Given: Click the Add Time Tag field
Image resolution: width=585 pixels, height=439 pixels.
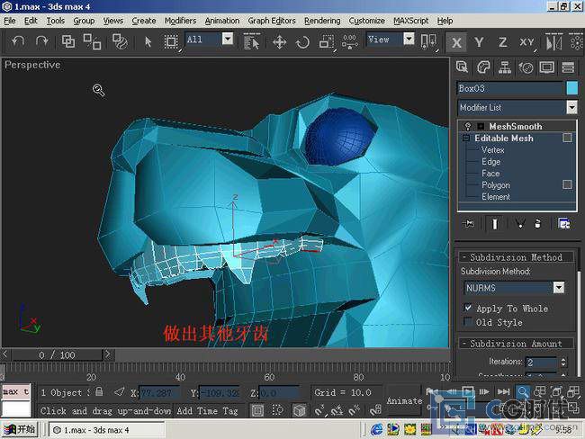Looking at the screenshot, I should click(207, 410).
